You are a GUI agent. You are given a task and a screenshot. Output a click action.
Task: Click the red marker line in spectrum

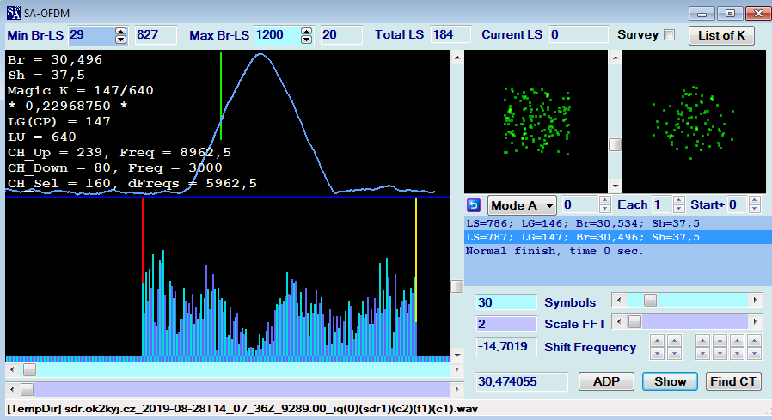tap(143, 241)
